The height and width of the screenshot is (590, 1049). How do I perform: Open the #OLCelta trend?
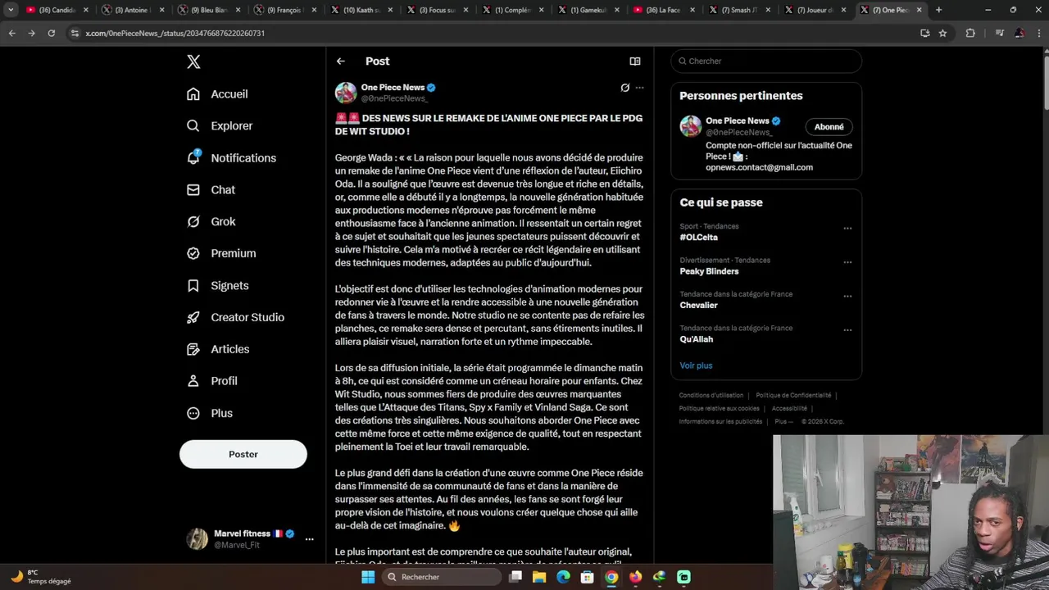[x=698, y=238]
